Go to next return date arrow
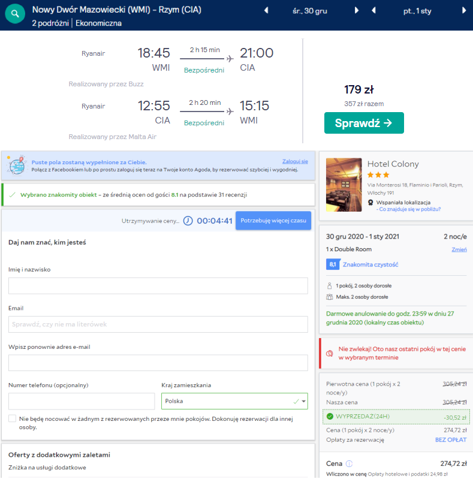The height and width of the screenshot is (479, 473). [464, 11]
